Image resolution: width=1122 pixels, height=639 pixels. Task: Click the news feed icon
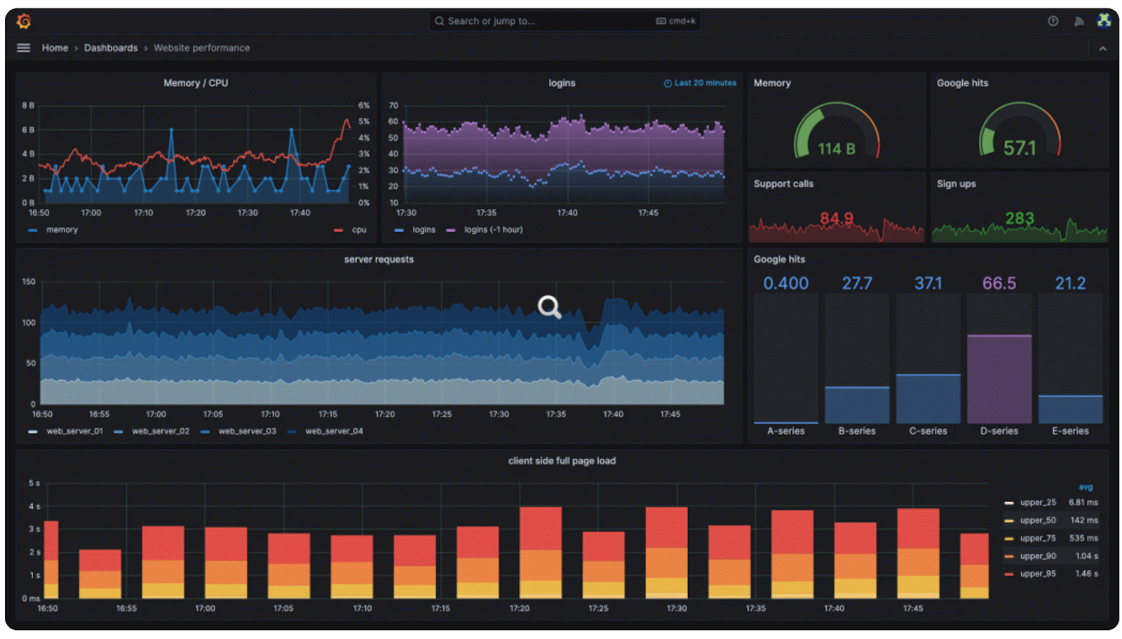pos(1079,21)
